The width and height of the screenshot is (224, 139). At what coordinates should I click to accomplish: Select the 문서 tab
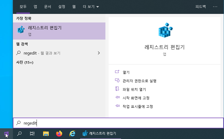[48, 7]
